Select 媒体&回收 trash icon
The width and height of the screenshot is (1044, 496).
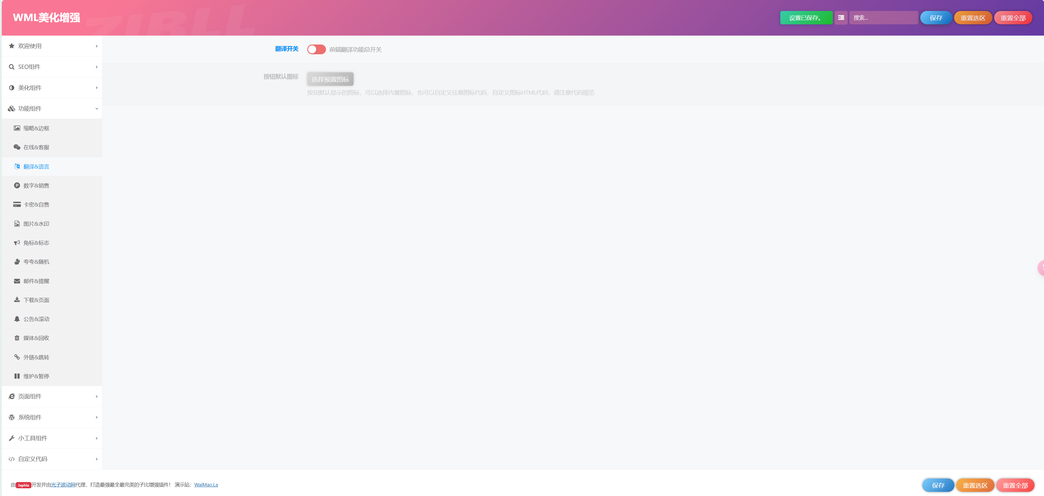tap(17, 338)
